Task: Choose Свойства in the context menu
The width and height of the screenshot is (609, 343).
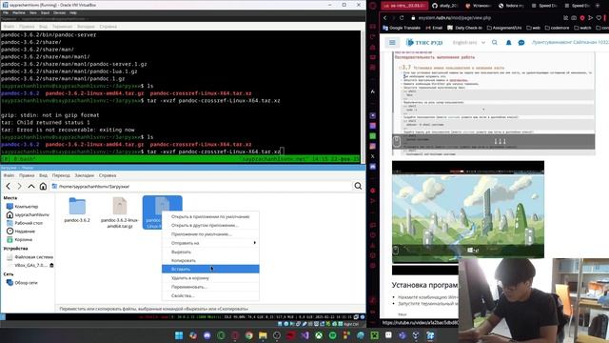Action: pos(210,295)
